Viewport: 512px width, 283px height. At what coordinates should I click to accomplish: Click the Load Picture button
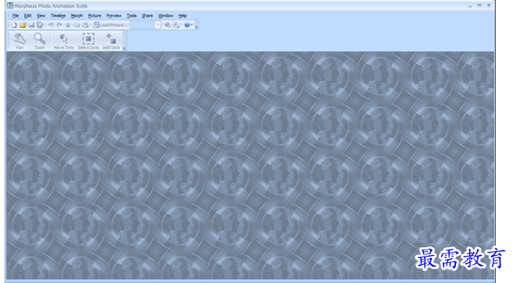coord(111,25)
